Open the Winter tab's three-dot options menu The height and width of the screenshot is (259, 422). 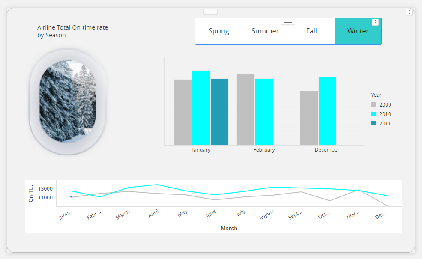click(x=375, y=22)
